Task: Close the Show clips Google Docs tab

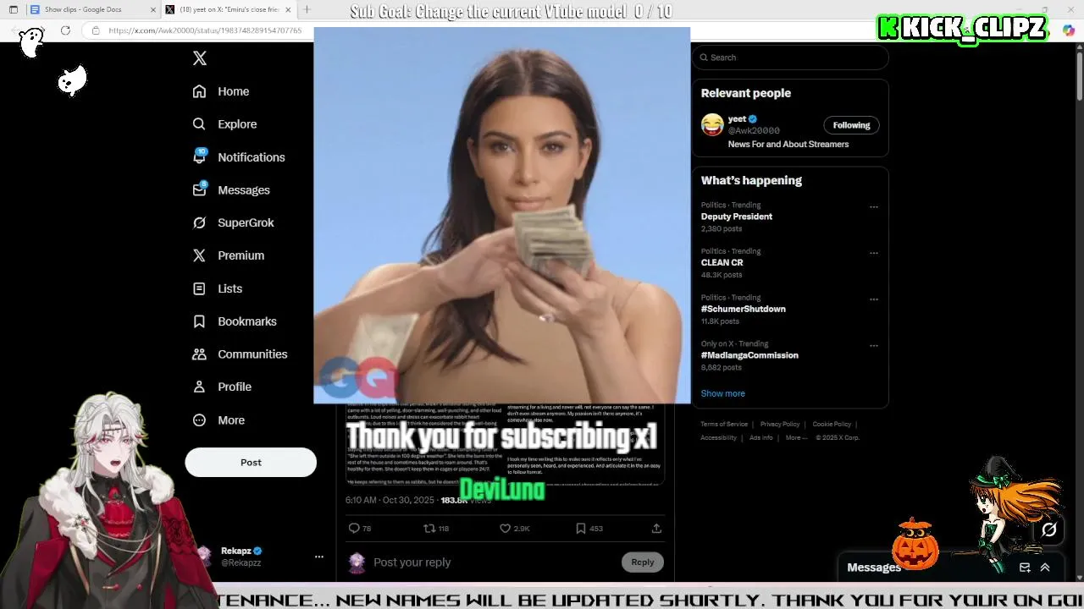Action: click(153, 9)
